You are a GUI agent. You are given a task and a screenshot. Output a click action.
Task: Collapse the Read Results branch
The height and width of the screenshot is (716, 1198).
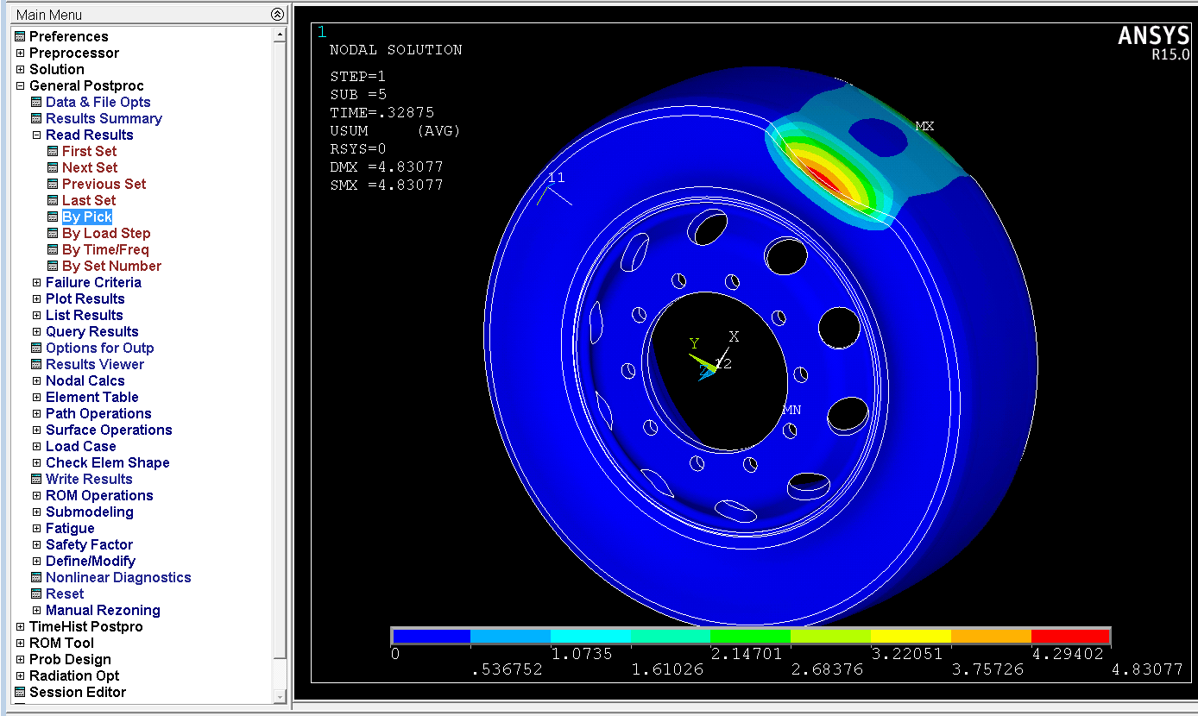(x=36, y=135)
